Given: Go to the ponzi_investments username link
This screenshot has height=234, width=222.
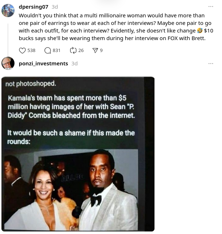Looking at the screenshot, I should click(x=43, y=64).
